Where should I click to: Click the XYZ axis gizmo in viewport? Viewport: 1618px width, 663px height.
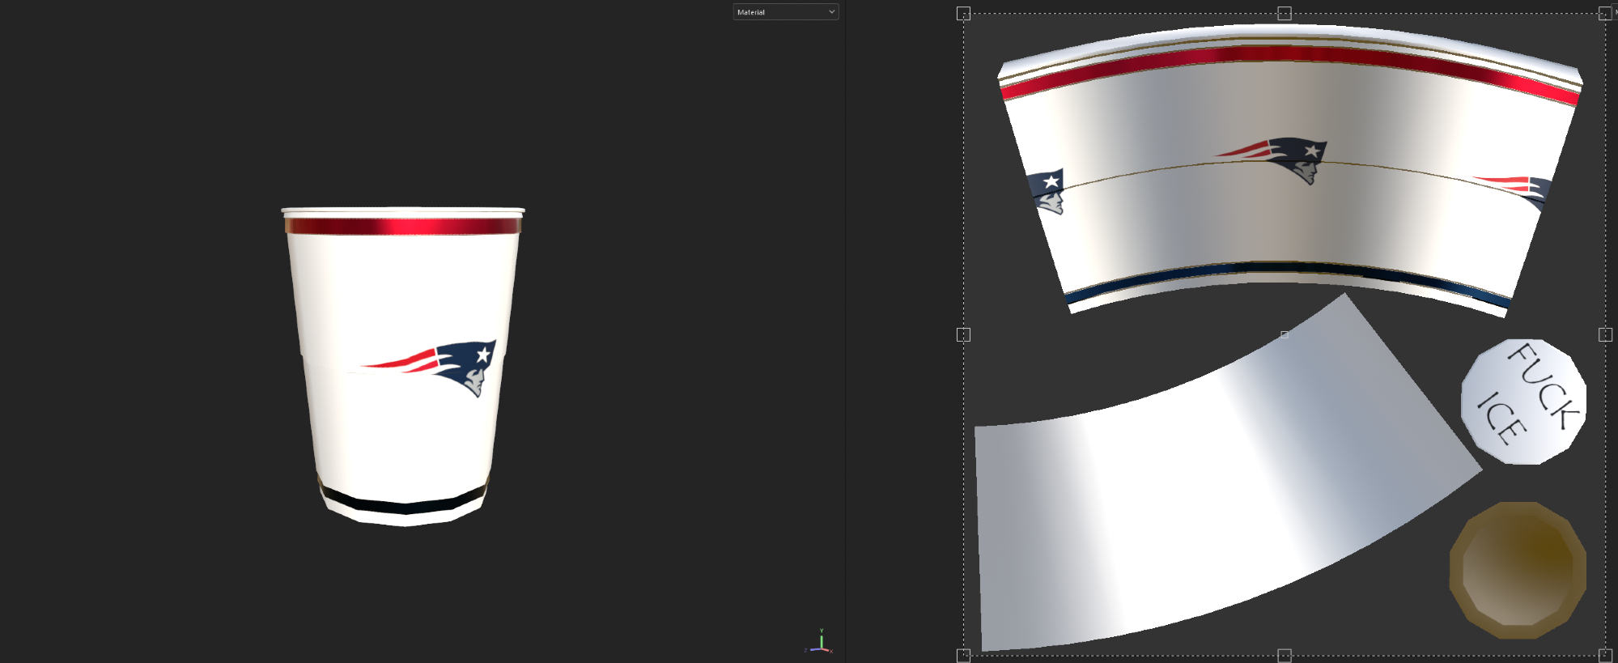click(x=820, y=642)
